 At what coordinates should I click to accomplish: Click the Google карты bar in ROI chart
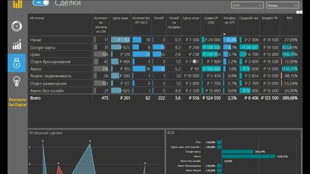click(237, 152)
